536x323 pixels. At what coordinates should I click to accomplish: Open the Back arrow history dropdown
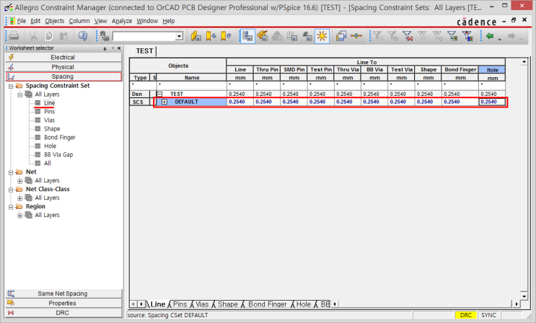[500, 40]
